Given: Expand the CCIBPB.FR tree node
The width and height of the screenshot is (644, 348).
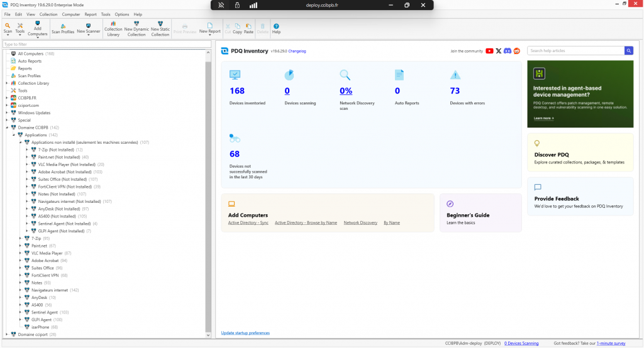Looking at the screenshot, I should [6, 98].
